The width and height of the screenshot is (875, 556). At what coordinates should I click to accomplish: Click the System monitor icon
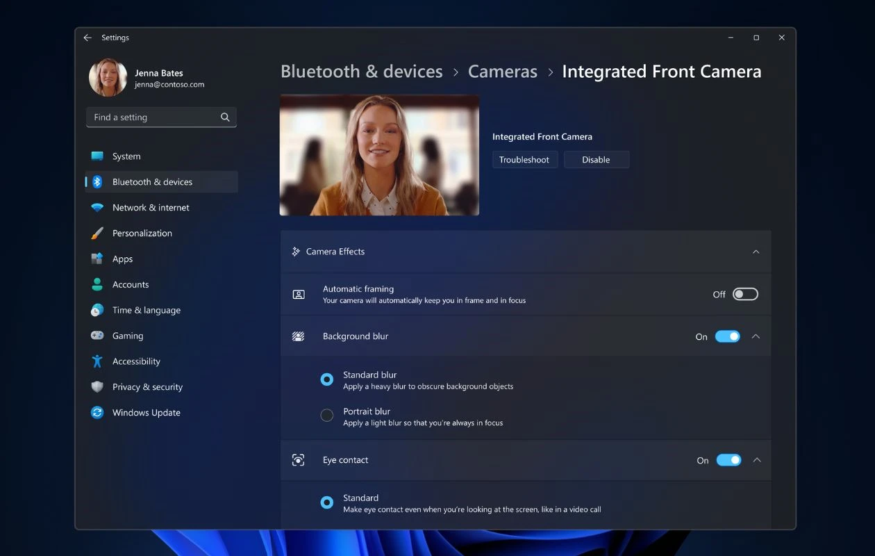coord(97,156)
